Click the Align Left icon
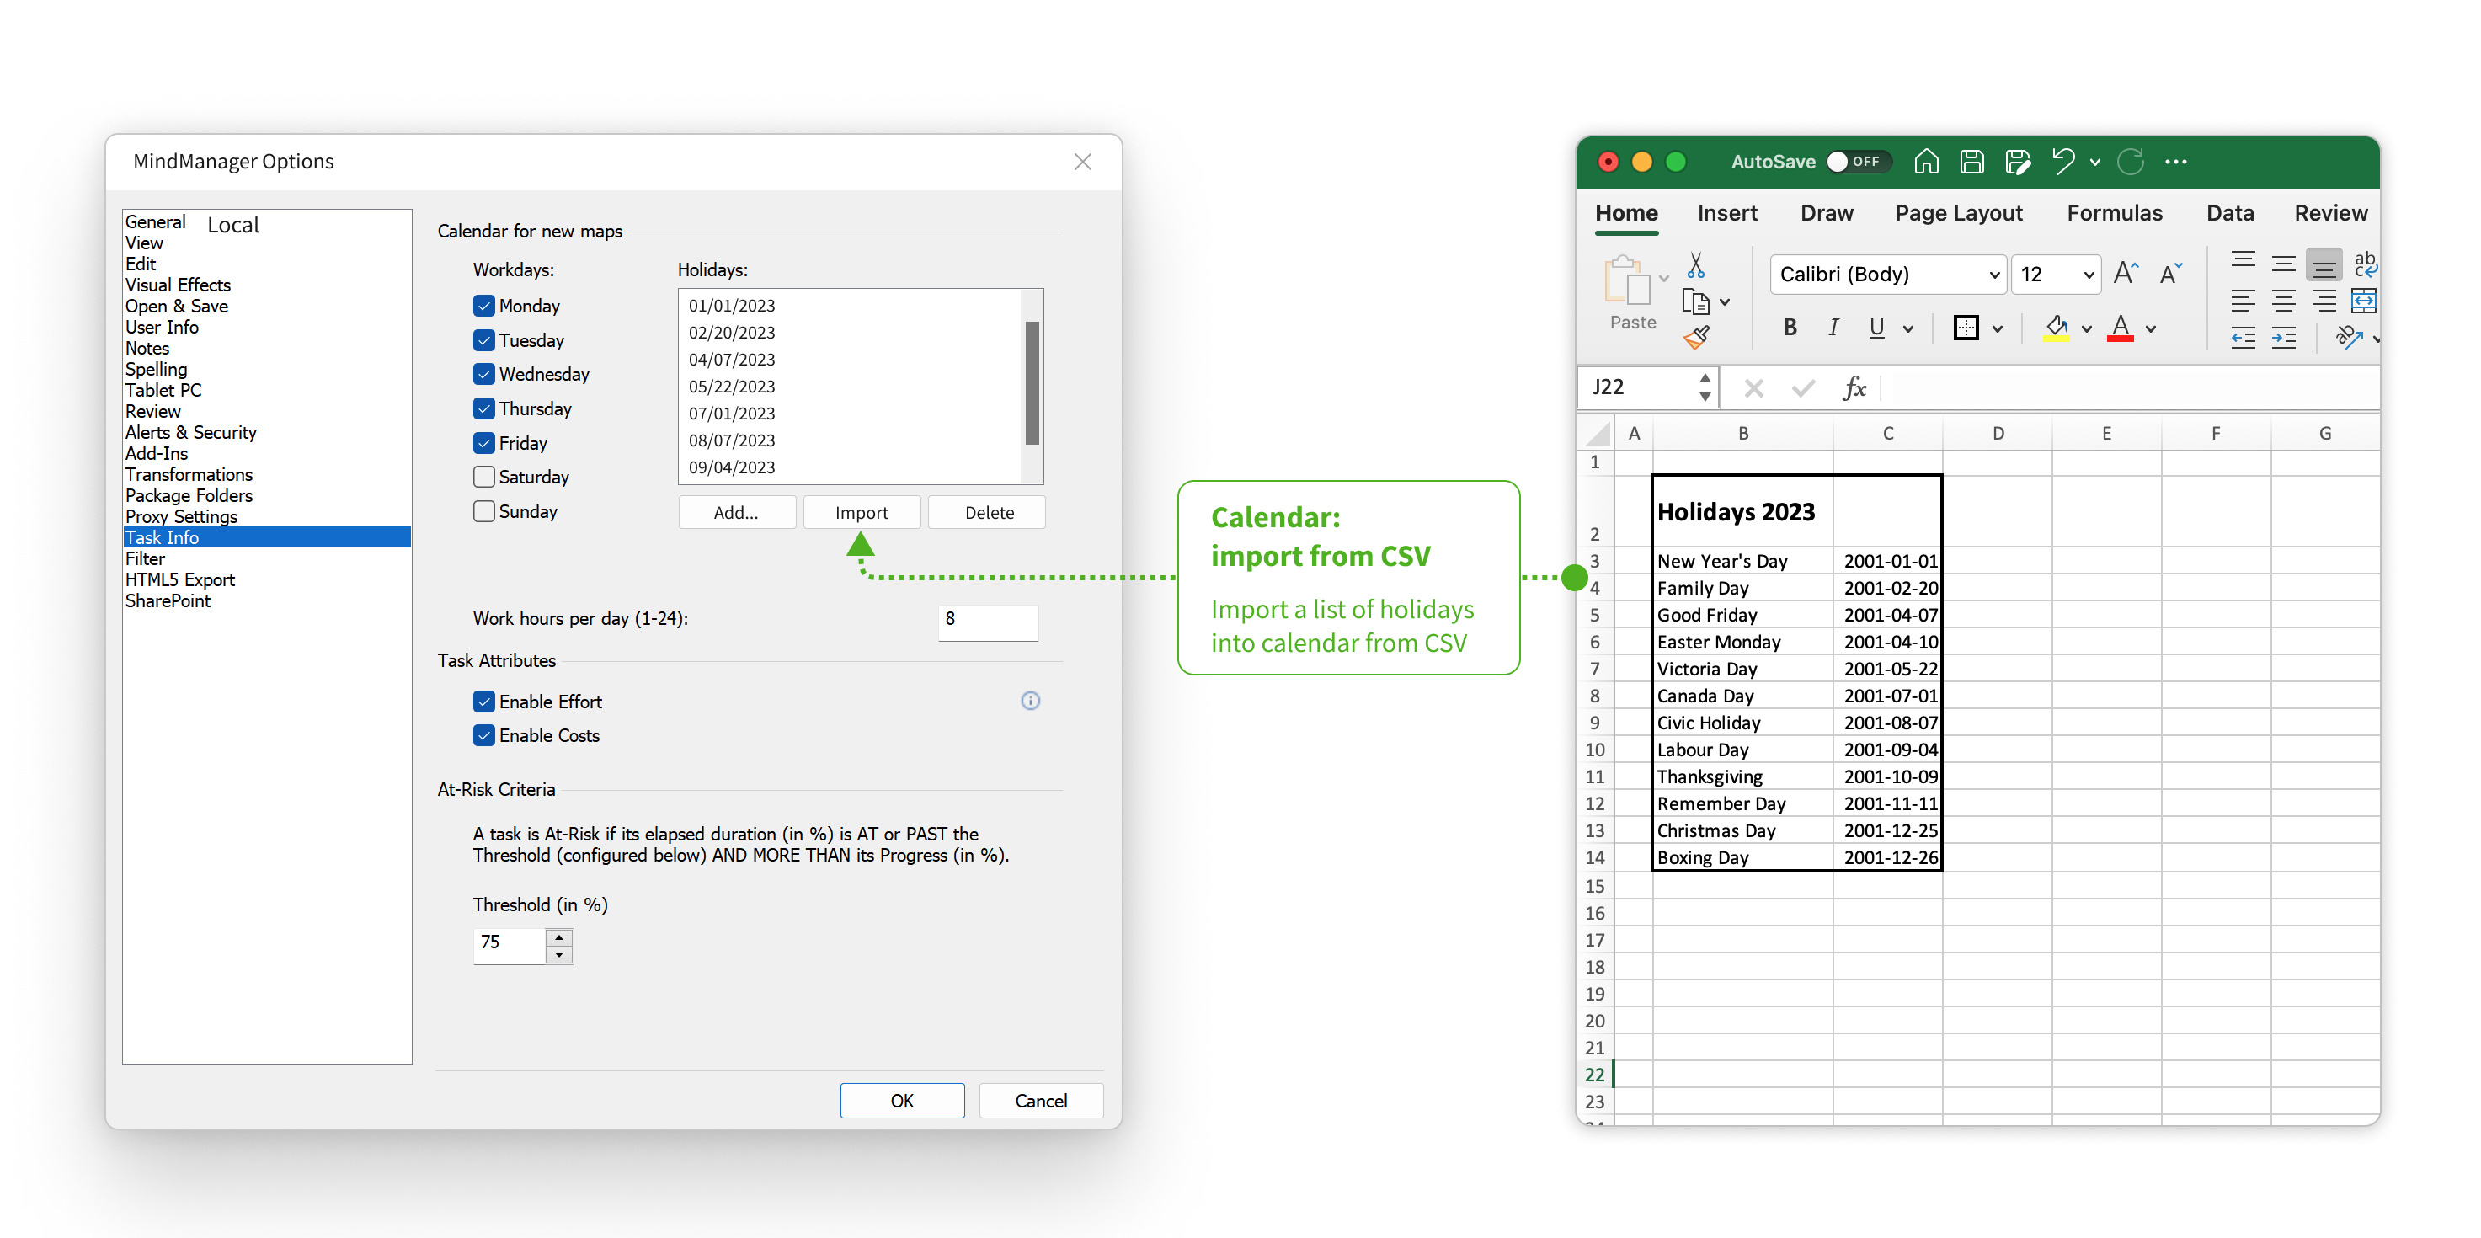The height and width of the screenshot is (1238, 2481). (x=2244, y=301)
